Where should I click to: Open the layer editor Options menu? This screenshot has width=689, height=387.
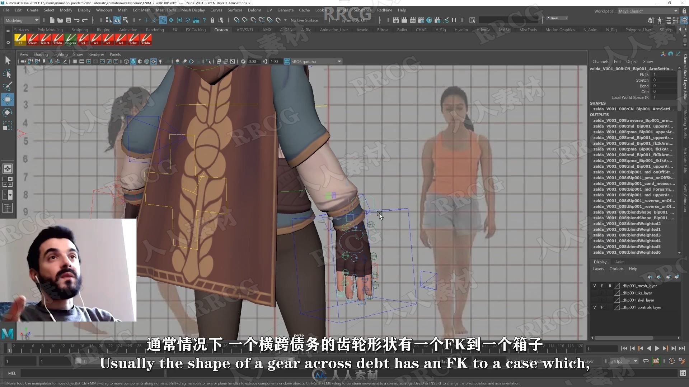(x=616, y=269)
